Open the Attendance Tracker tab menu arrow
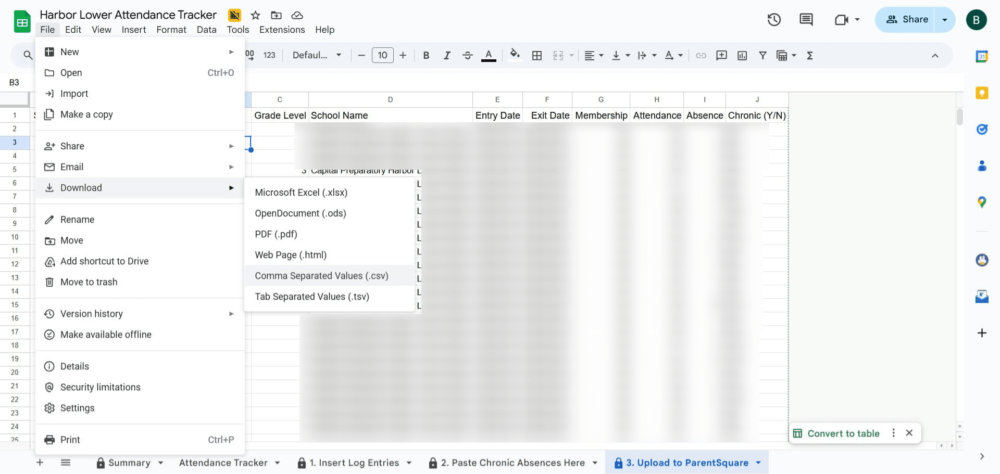1000x474 pixels. 278,463
